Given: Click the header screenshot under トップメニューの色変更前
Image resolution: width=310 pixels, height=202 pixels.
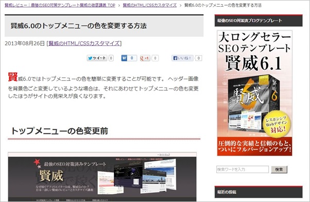Looking at the screenshot, I should 102,177.
